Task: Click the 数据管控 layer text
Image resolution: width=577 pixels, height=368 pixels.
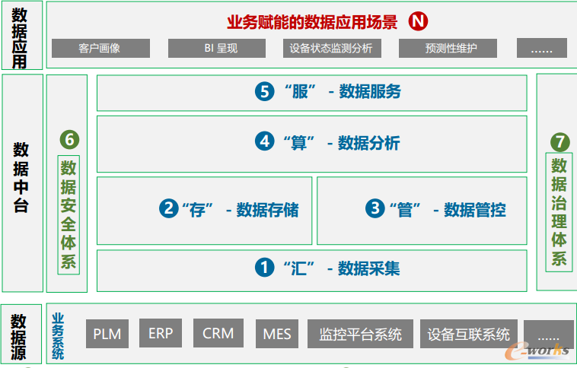Action: coord(475,210)
